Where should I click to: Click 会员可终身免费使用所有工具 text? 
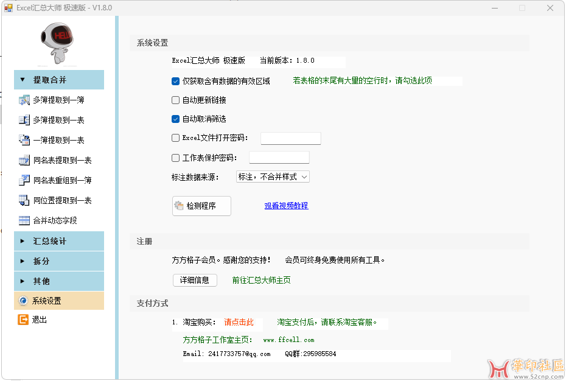pos(335,260)
